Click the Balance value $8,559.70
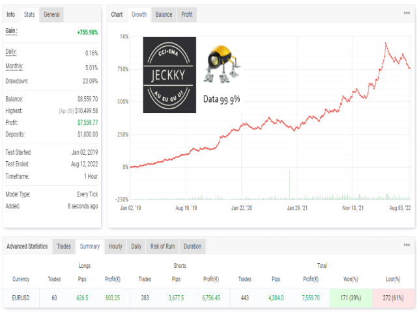The width and height of the screenshot is (417, 312). click(x=87, y=99)
